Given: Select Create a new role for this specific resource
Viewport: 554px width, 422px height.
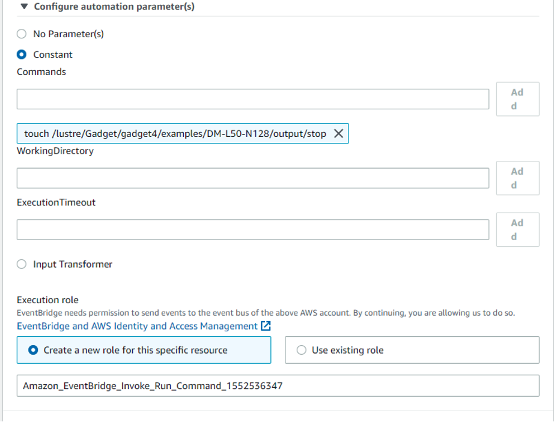Looking at the screenshot, I should tap(33, 350).
